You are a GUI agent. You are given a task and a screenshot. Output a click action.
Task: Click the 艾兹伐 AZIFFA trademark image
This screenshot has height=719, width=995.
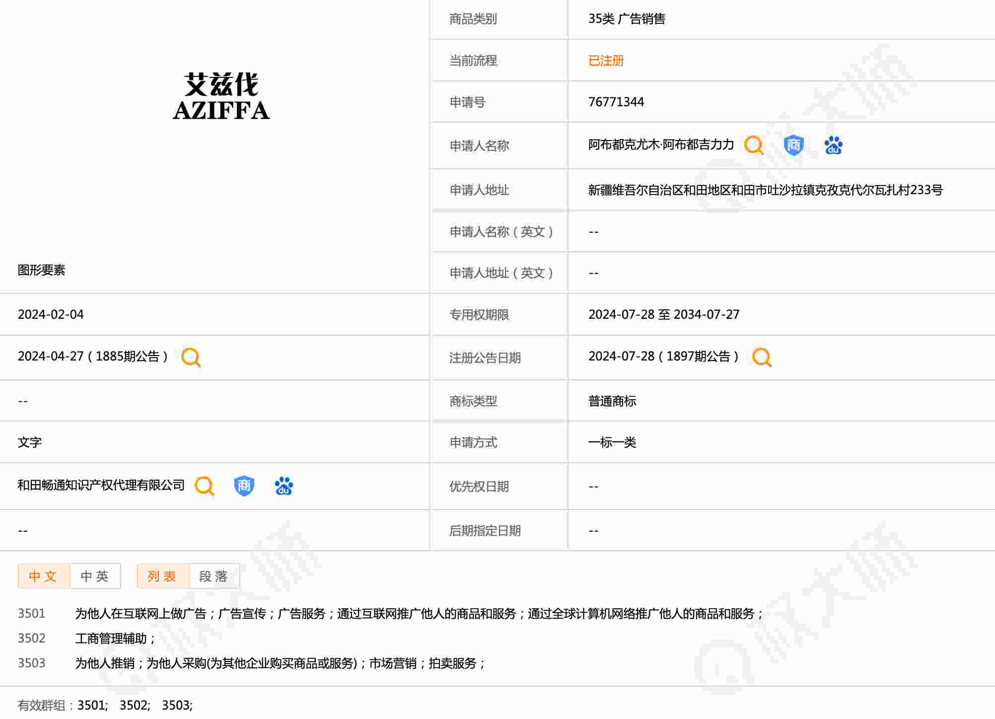(x=221, y=97)
